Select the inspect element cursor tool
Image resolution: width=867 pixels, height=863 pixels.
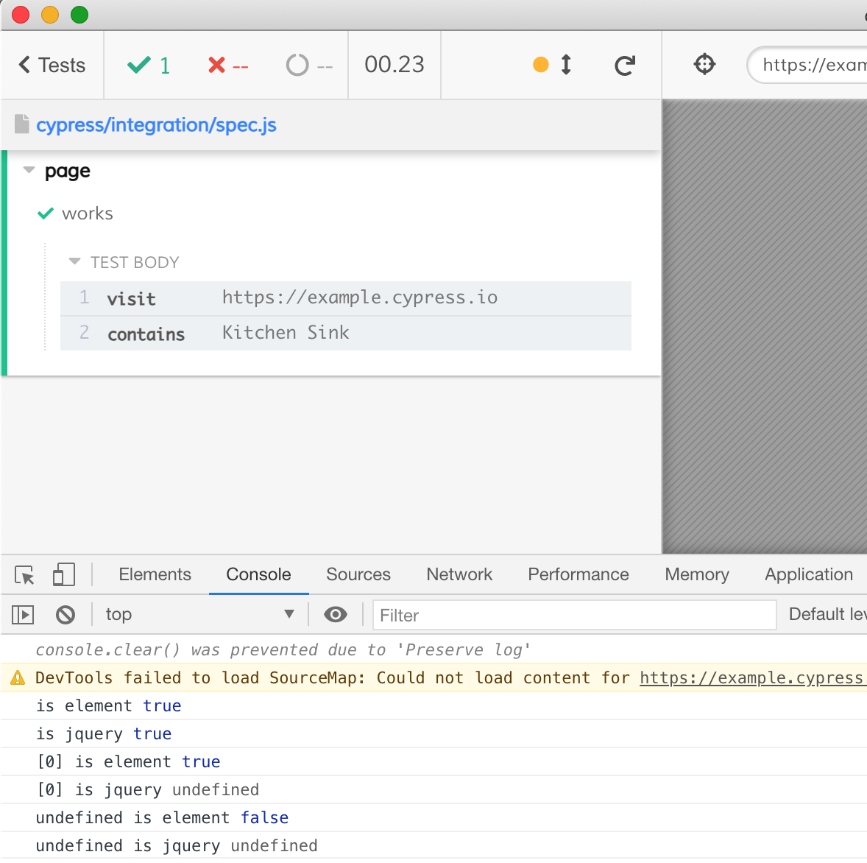coord(24,575)
